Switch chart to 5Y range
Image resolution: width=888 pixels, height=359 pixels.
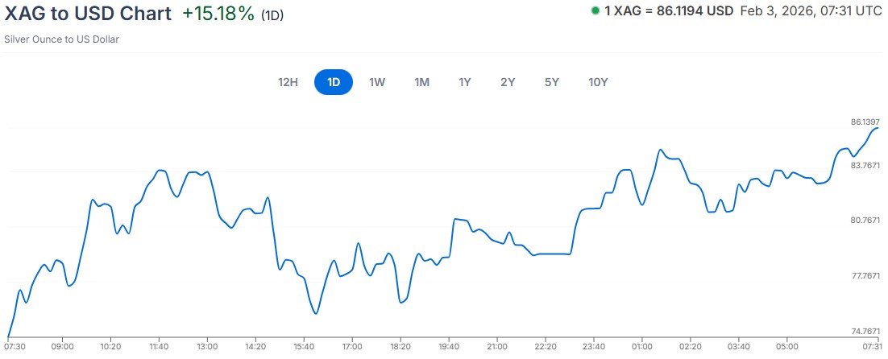point(552,82)
